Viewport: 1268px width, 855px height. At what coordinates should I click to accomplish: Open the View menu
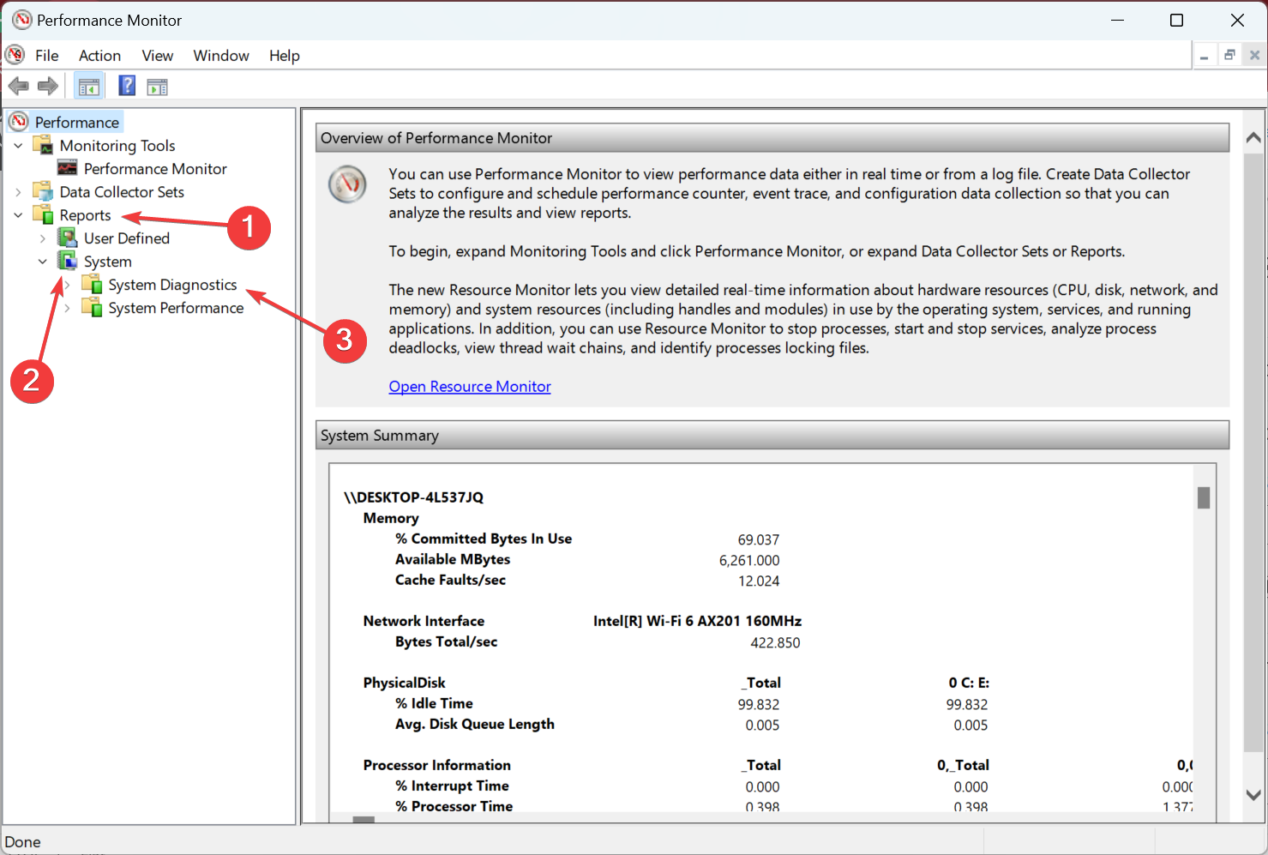coord(158,56)
